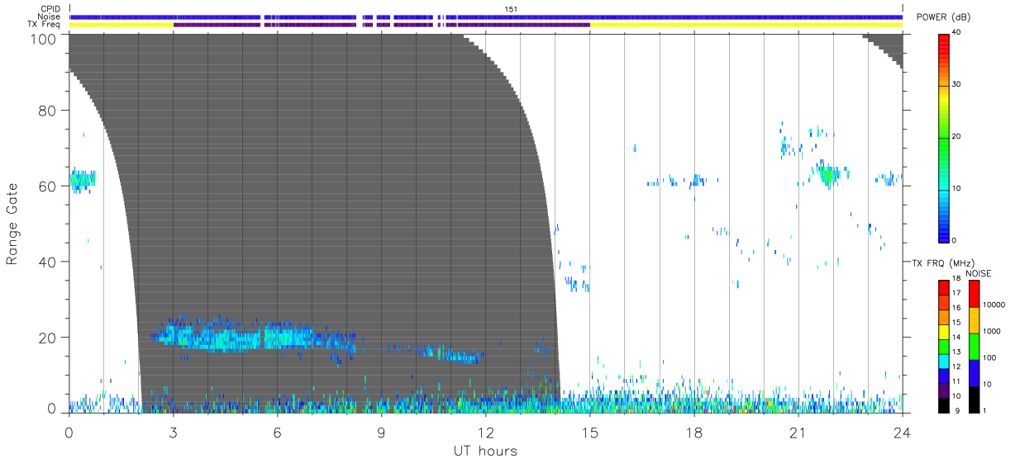This screenshot has width=1015, height=468.
Task: Click the TX FRQ (MHz) color bar
Action: pyautogui.click(x=944, y=346)
